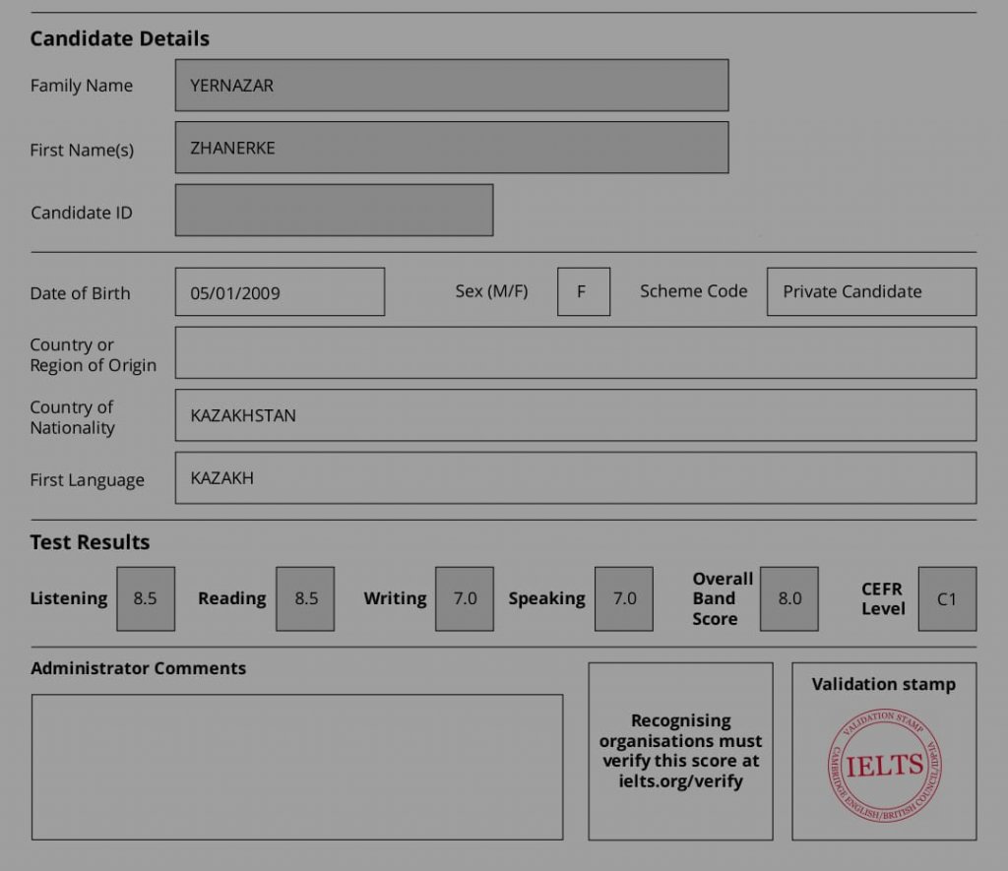Image resolution: width=1008 pixels, height=871 pixels.
Task: Click the Listening score box showing 8.5
Action: [146, 598]
